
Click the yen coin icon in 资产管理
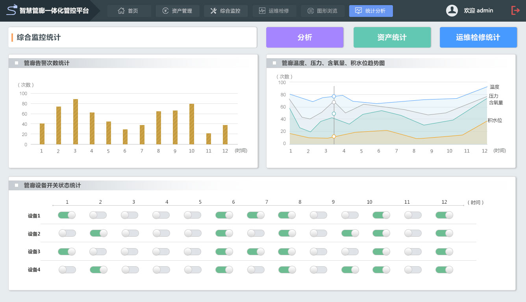pyautogui.click(x=165, y=11)
